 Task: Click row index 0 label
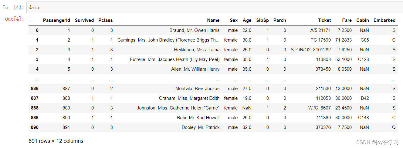(x=37, y=30)
